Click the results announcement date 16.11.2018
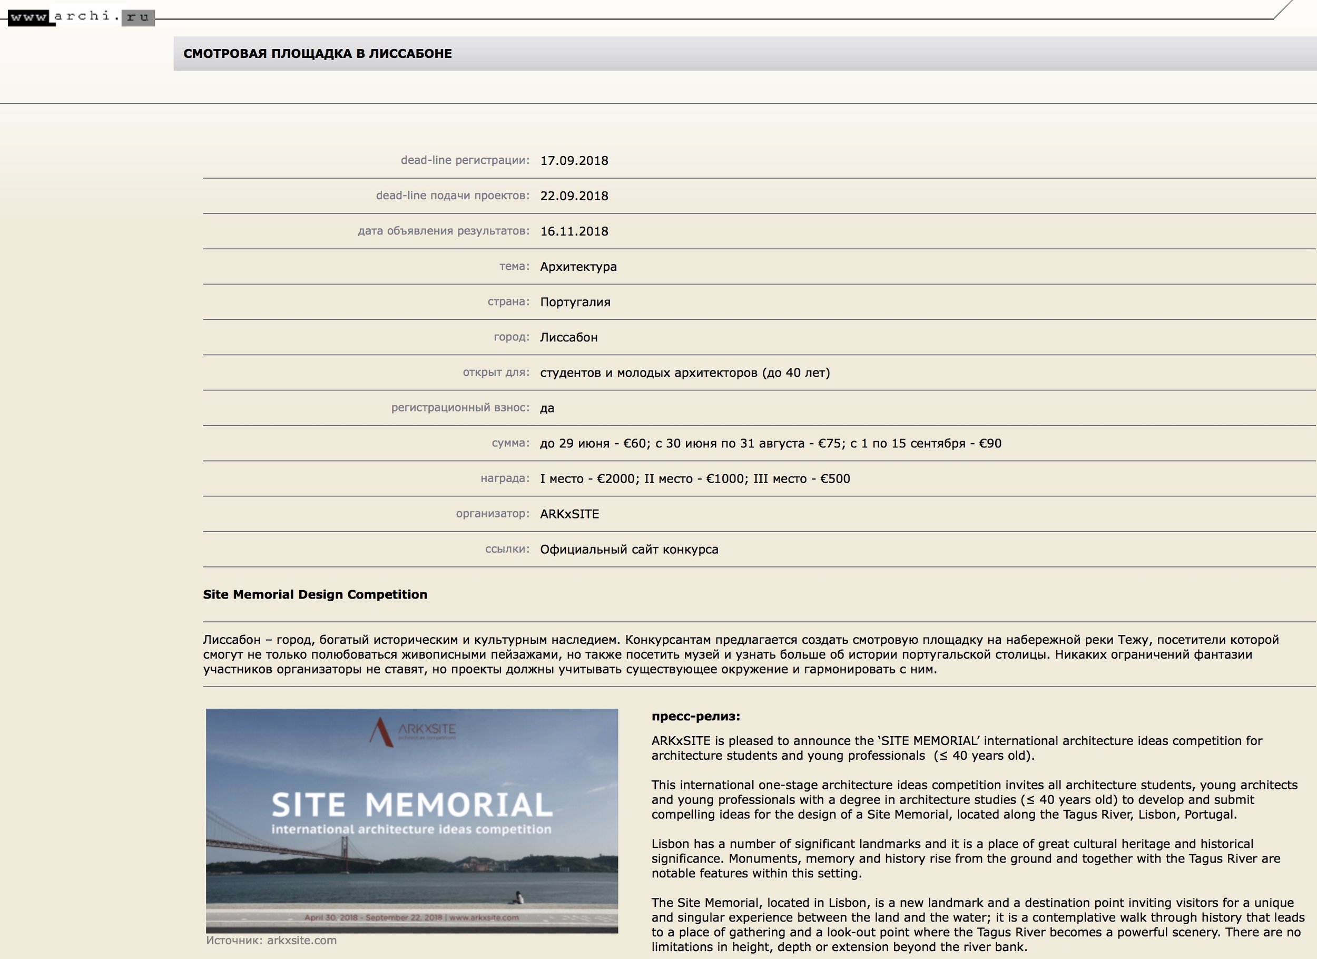 coord(574,232)
